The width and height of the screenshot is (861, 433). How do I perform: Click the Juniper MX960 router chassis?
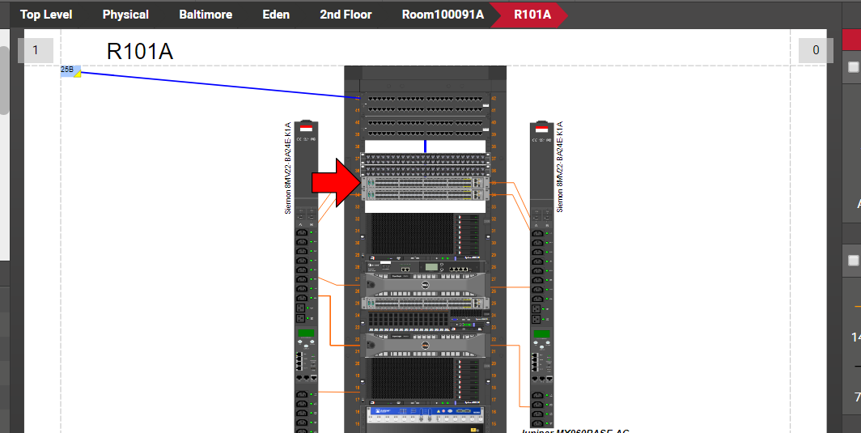[x=425, y=414]
